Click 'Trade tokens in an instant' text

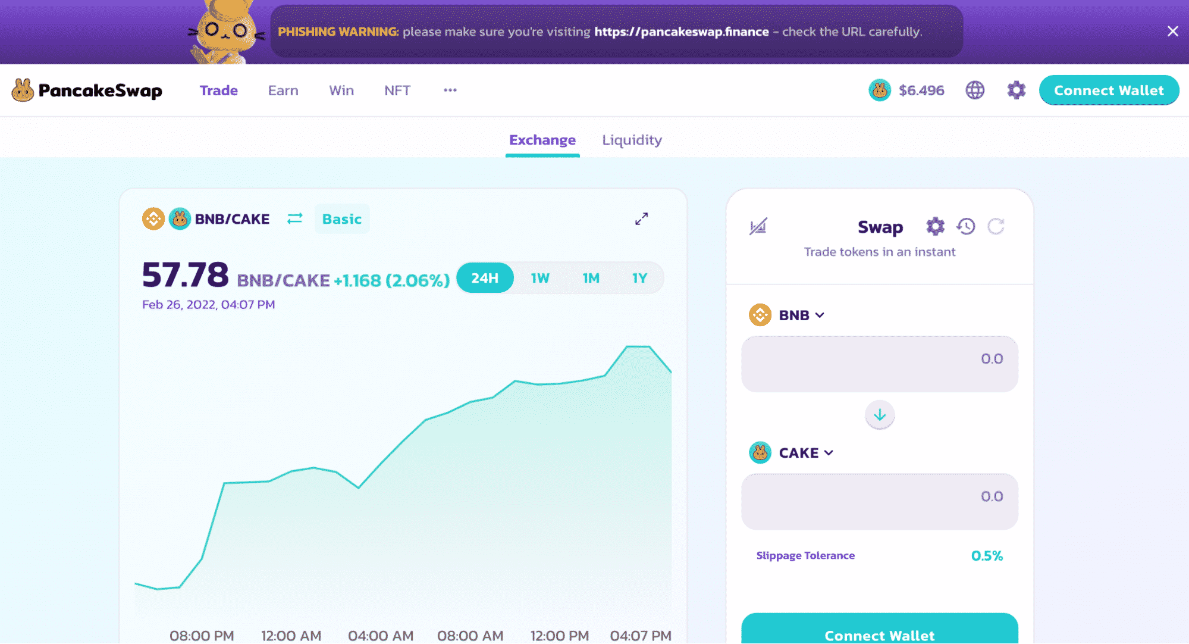point(880,252)
